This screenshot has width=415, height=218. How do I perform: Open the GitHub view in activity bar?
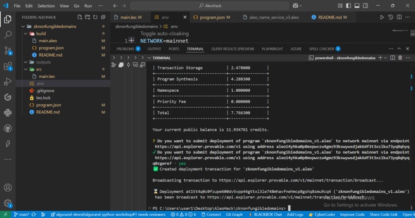8,128
